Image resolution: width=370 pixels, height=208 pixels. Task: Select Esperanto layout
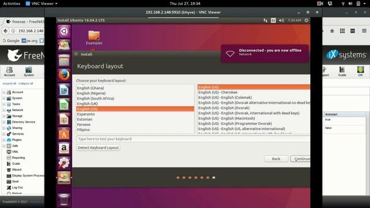135,114
